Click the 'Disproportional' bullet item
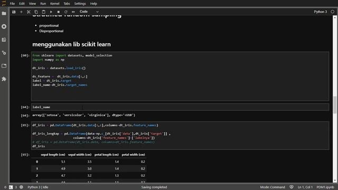Screen dimensions: 338x190 point(51,31)
